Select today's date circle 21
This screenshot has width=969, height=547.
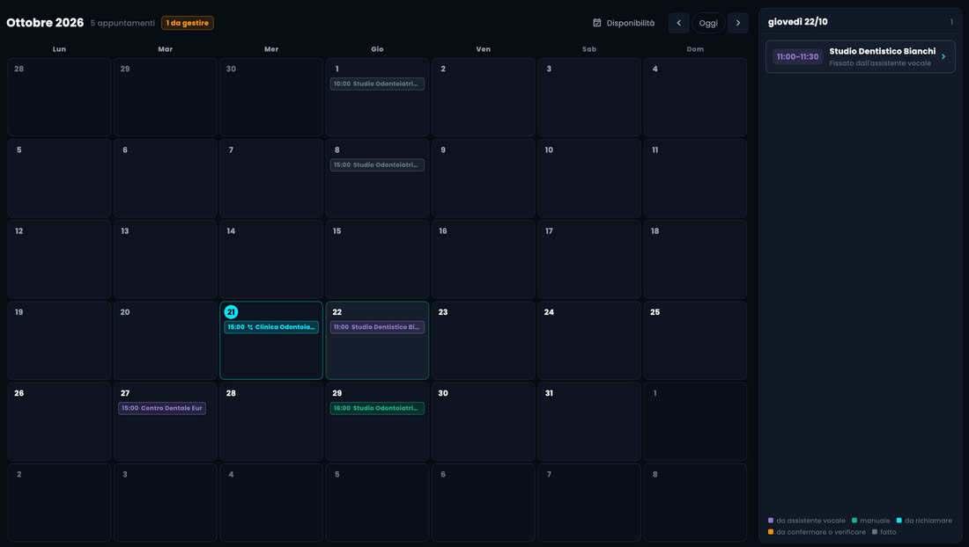pos(231,312)
